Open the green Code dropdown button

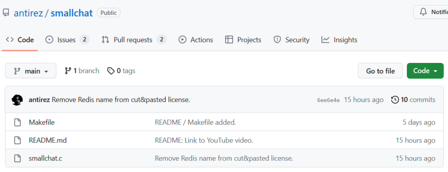tap(425, 71)
